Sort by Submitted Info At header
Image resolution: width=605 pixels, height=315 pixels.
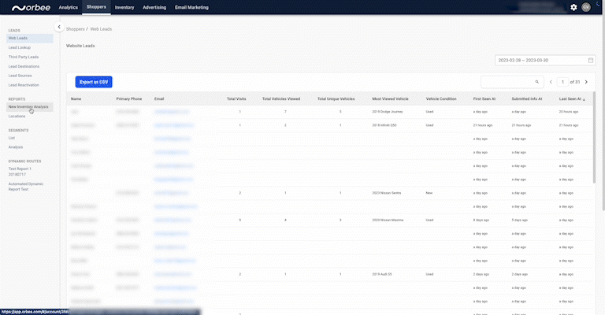(x=527, y=99)
